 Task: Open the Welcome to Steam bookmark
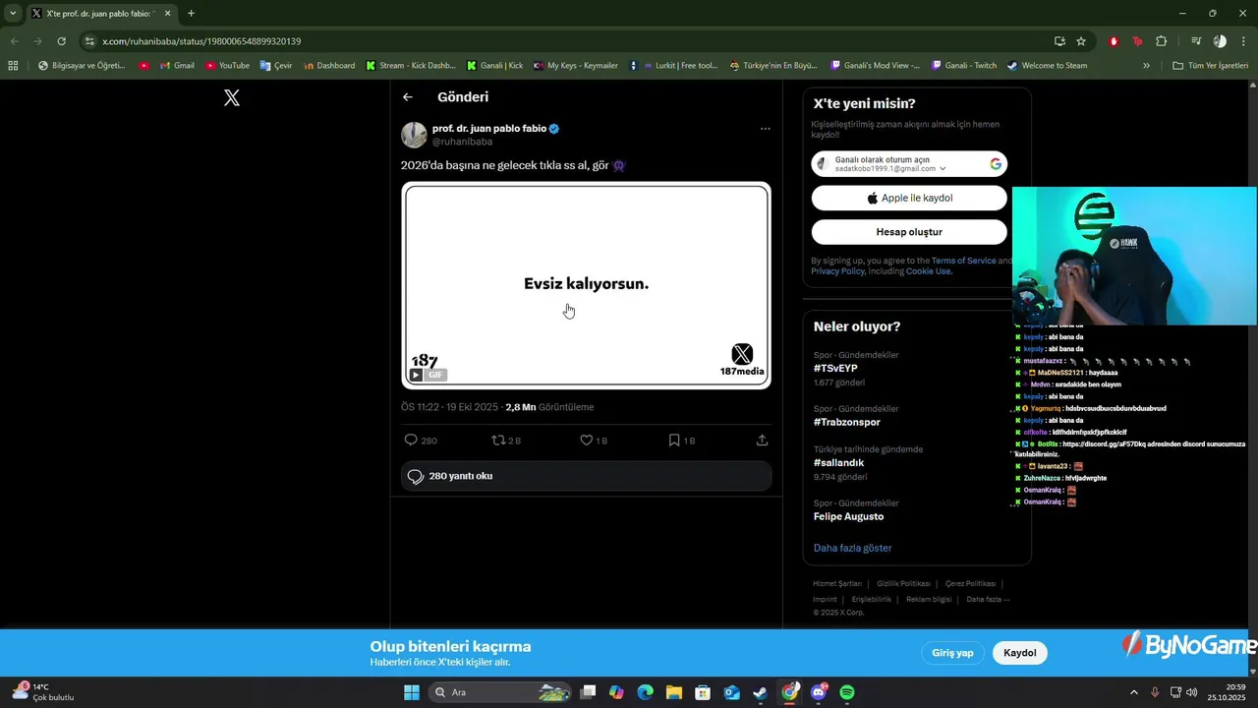point(1047,66)
